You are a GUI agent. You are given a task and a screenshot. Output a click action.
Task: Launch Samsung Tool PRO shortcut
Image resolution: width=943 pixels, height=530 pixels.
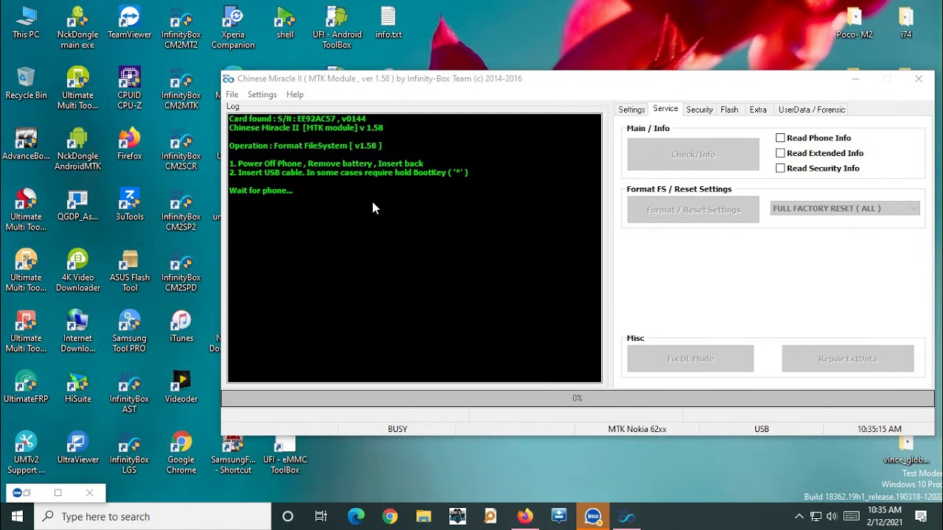[130, 331]
